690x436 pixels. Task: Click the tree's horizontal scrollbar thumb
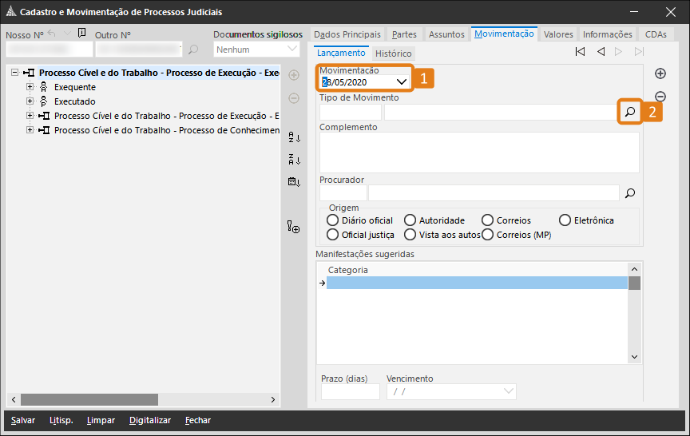89,399
